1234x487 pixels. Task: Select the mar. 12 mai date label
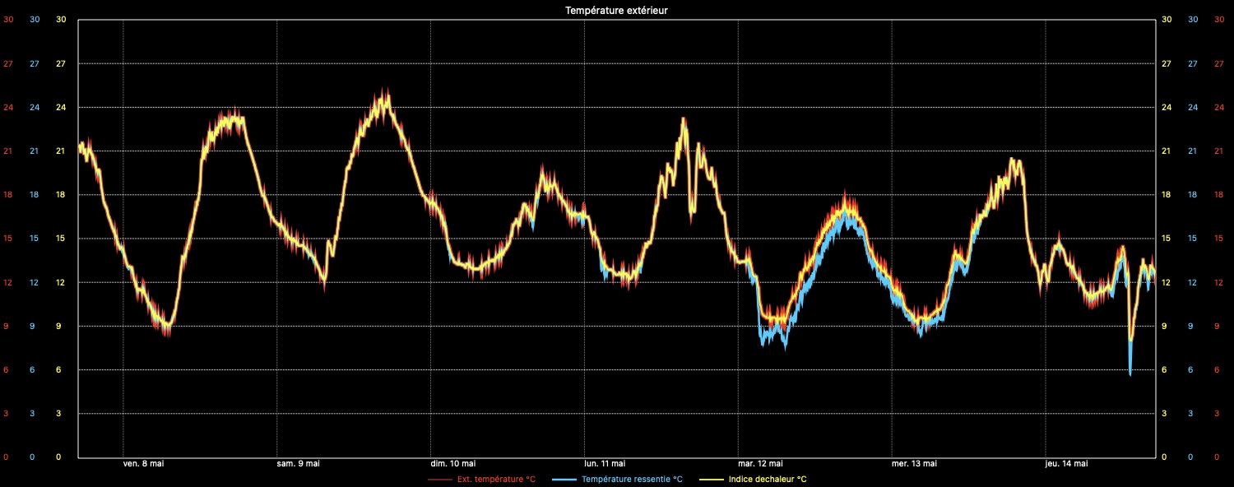point(760,464)
